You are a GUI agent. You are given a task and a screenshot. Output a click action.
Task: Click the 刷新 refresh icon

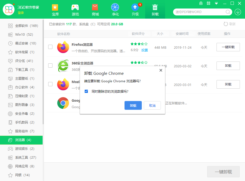pyautogui.click(x=226, y=24)
